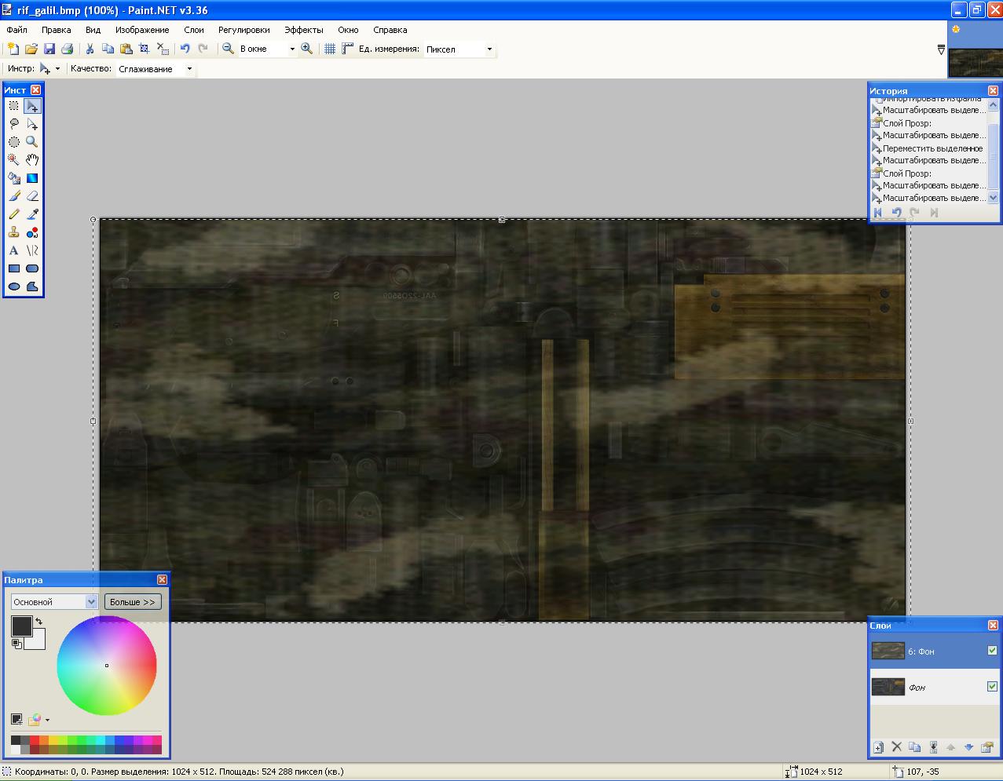Select the Pan hand tool
The width and height of the screenshot is (1003, 781).
[32, 160]
